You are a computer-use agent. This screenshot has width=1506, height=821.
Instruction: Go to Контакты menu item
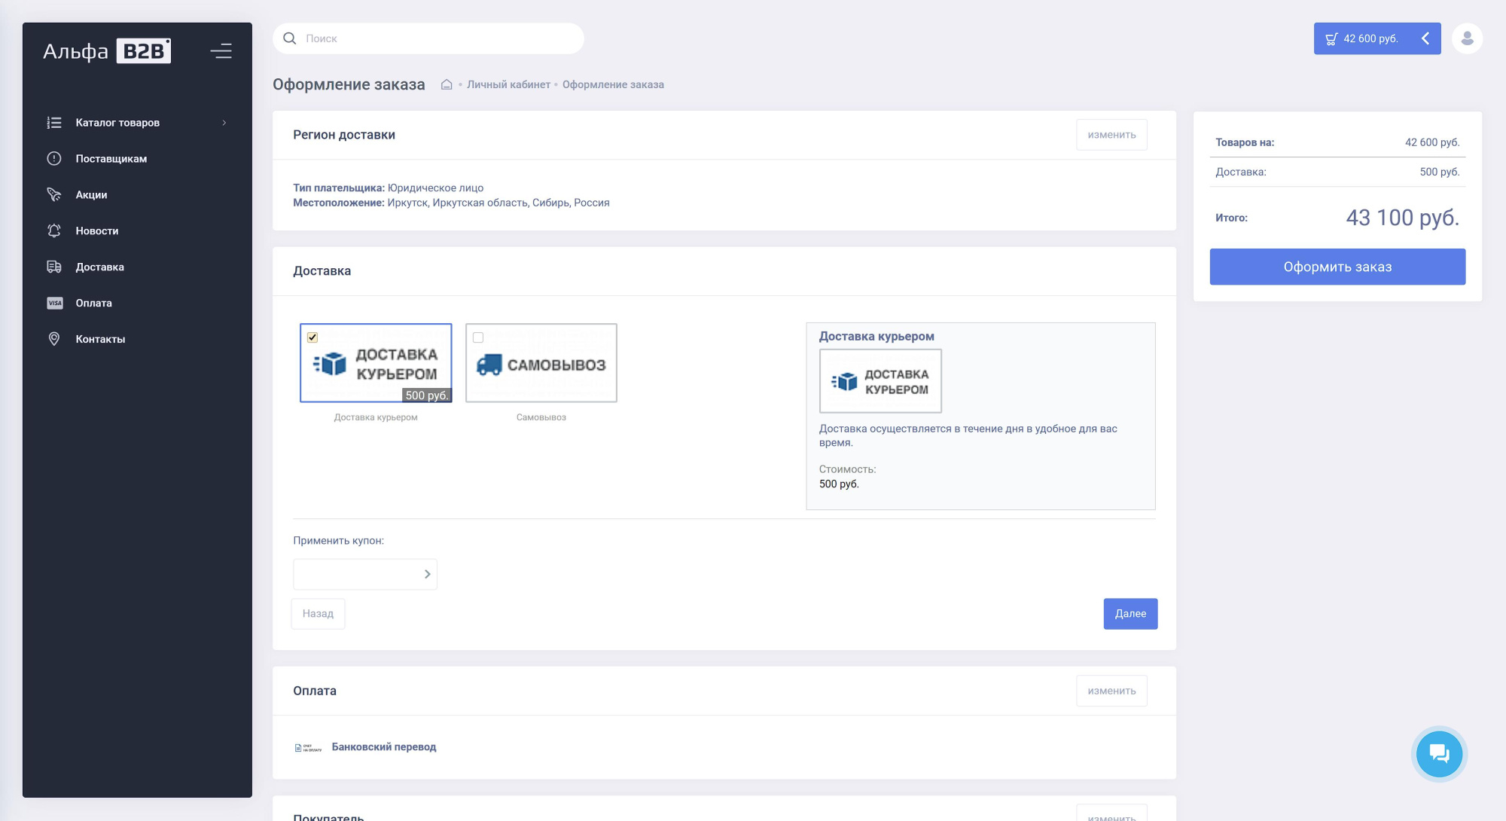click(100, 339)
